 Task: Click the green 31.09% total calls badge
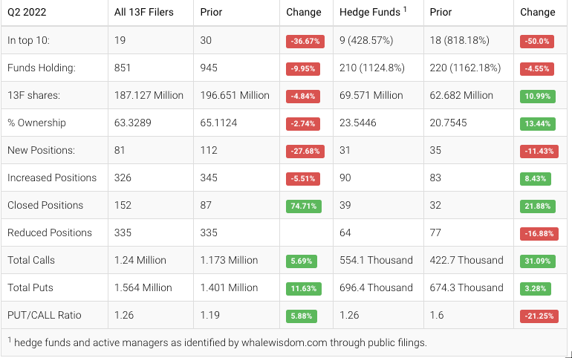536,261
